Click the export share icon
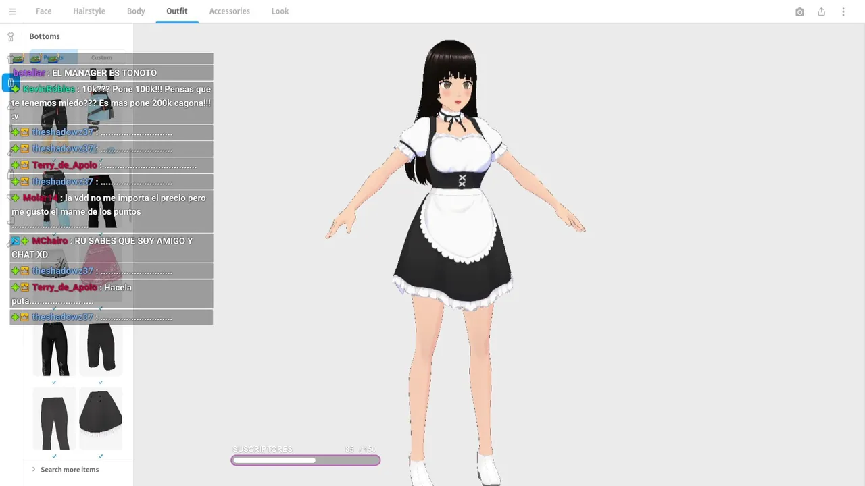Image resolution: width=865 pixels, height=486 pixels. pos(822,11)
